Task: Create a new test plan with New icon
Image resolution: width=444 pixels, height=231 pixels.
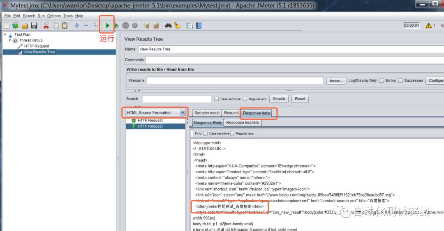Action: [7, 26]
